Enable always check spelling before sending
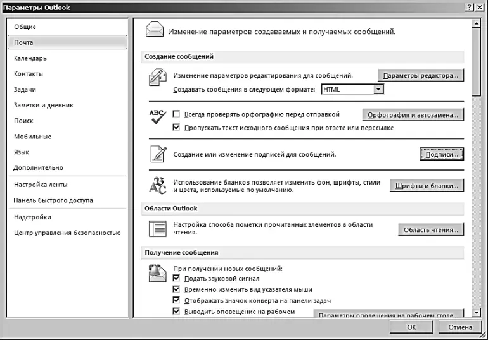The width and height of the screenshot is (488, 340). pos(176,114)
